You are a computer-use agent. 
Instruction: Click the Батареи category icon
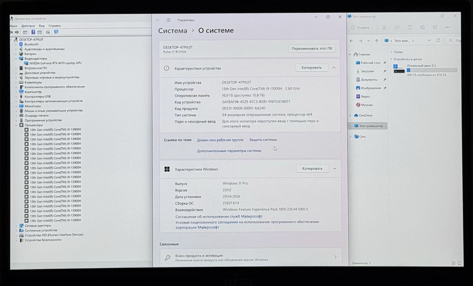(x=21, y=53)
